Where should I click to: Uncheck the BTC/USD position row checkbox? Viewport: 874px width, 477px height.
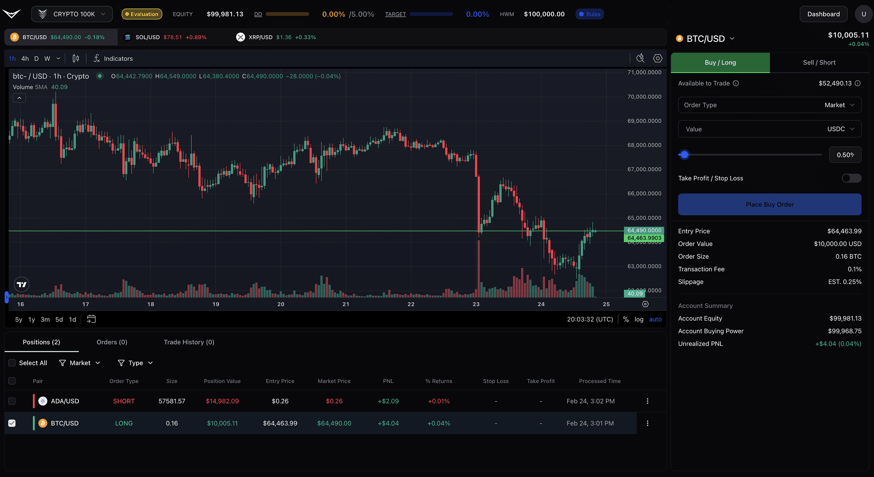click(x=12, y=423)
